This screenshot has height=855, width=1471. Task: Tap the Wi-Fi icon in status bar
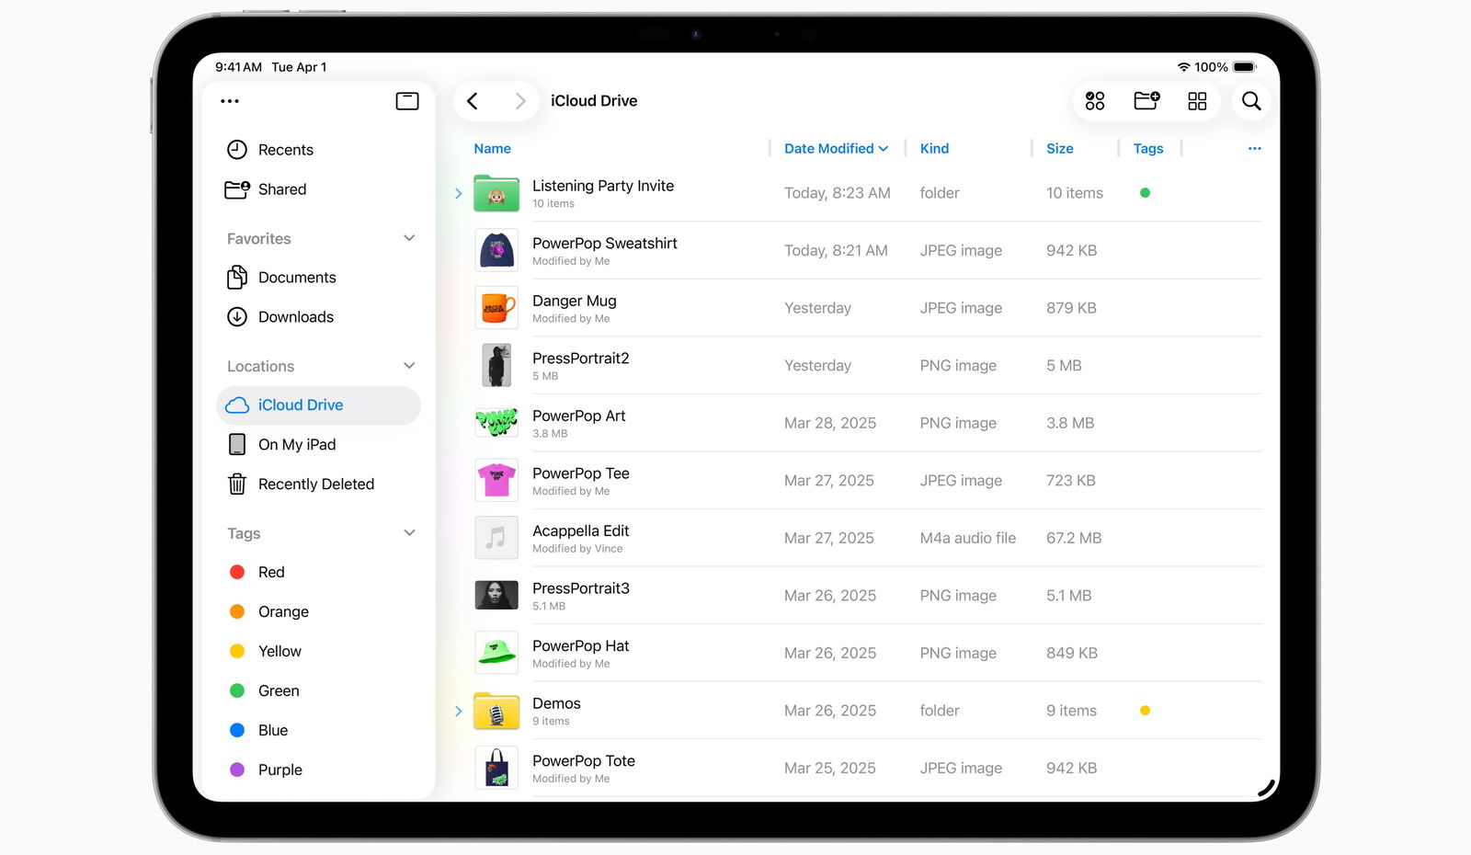(1184, 67)
